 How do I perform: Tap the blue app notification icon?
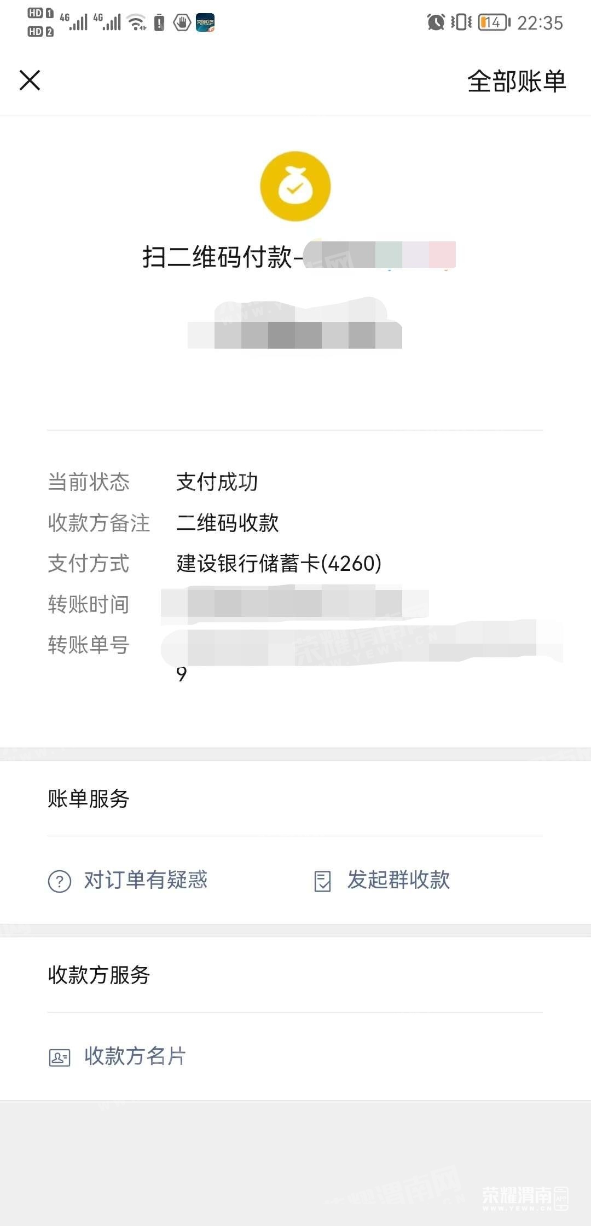pyautogui.click(x=205, y=22)
